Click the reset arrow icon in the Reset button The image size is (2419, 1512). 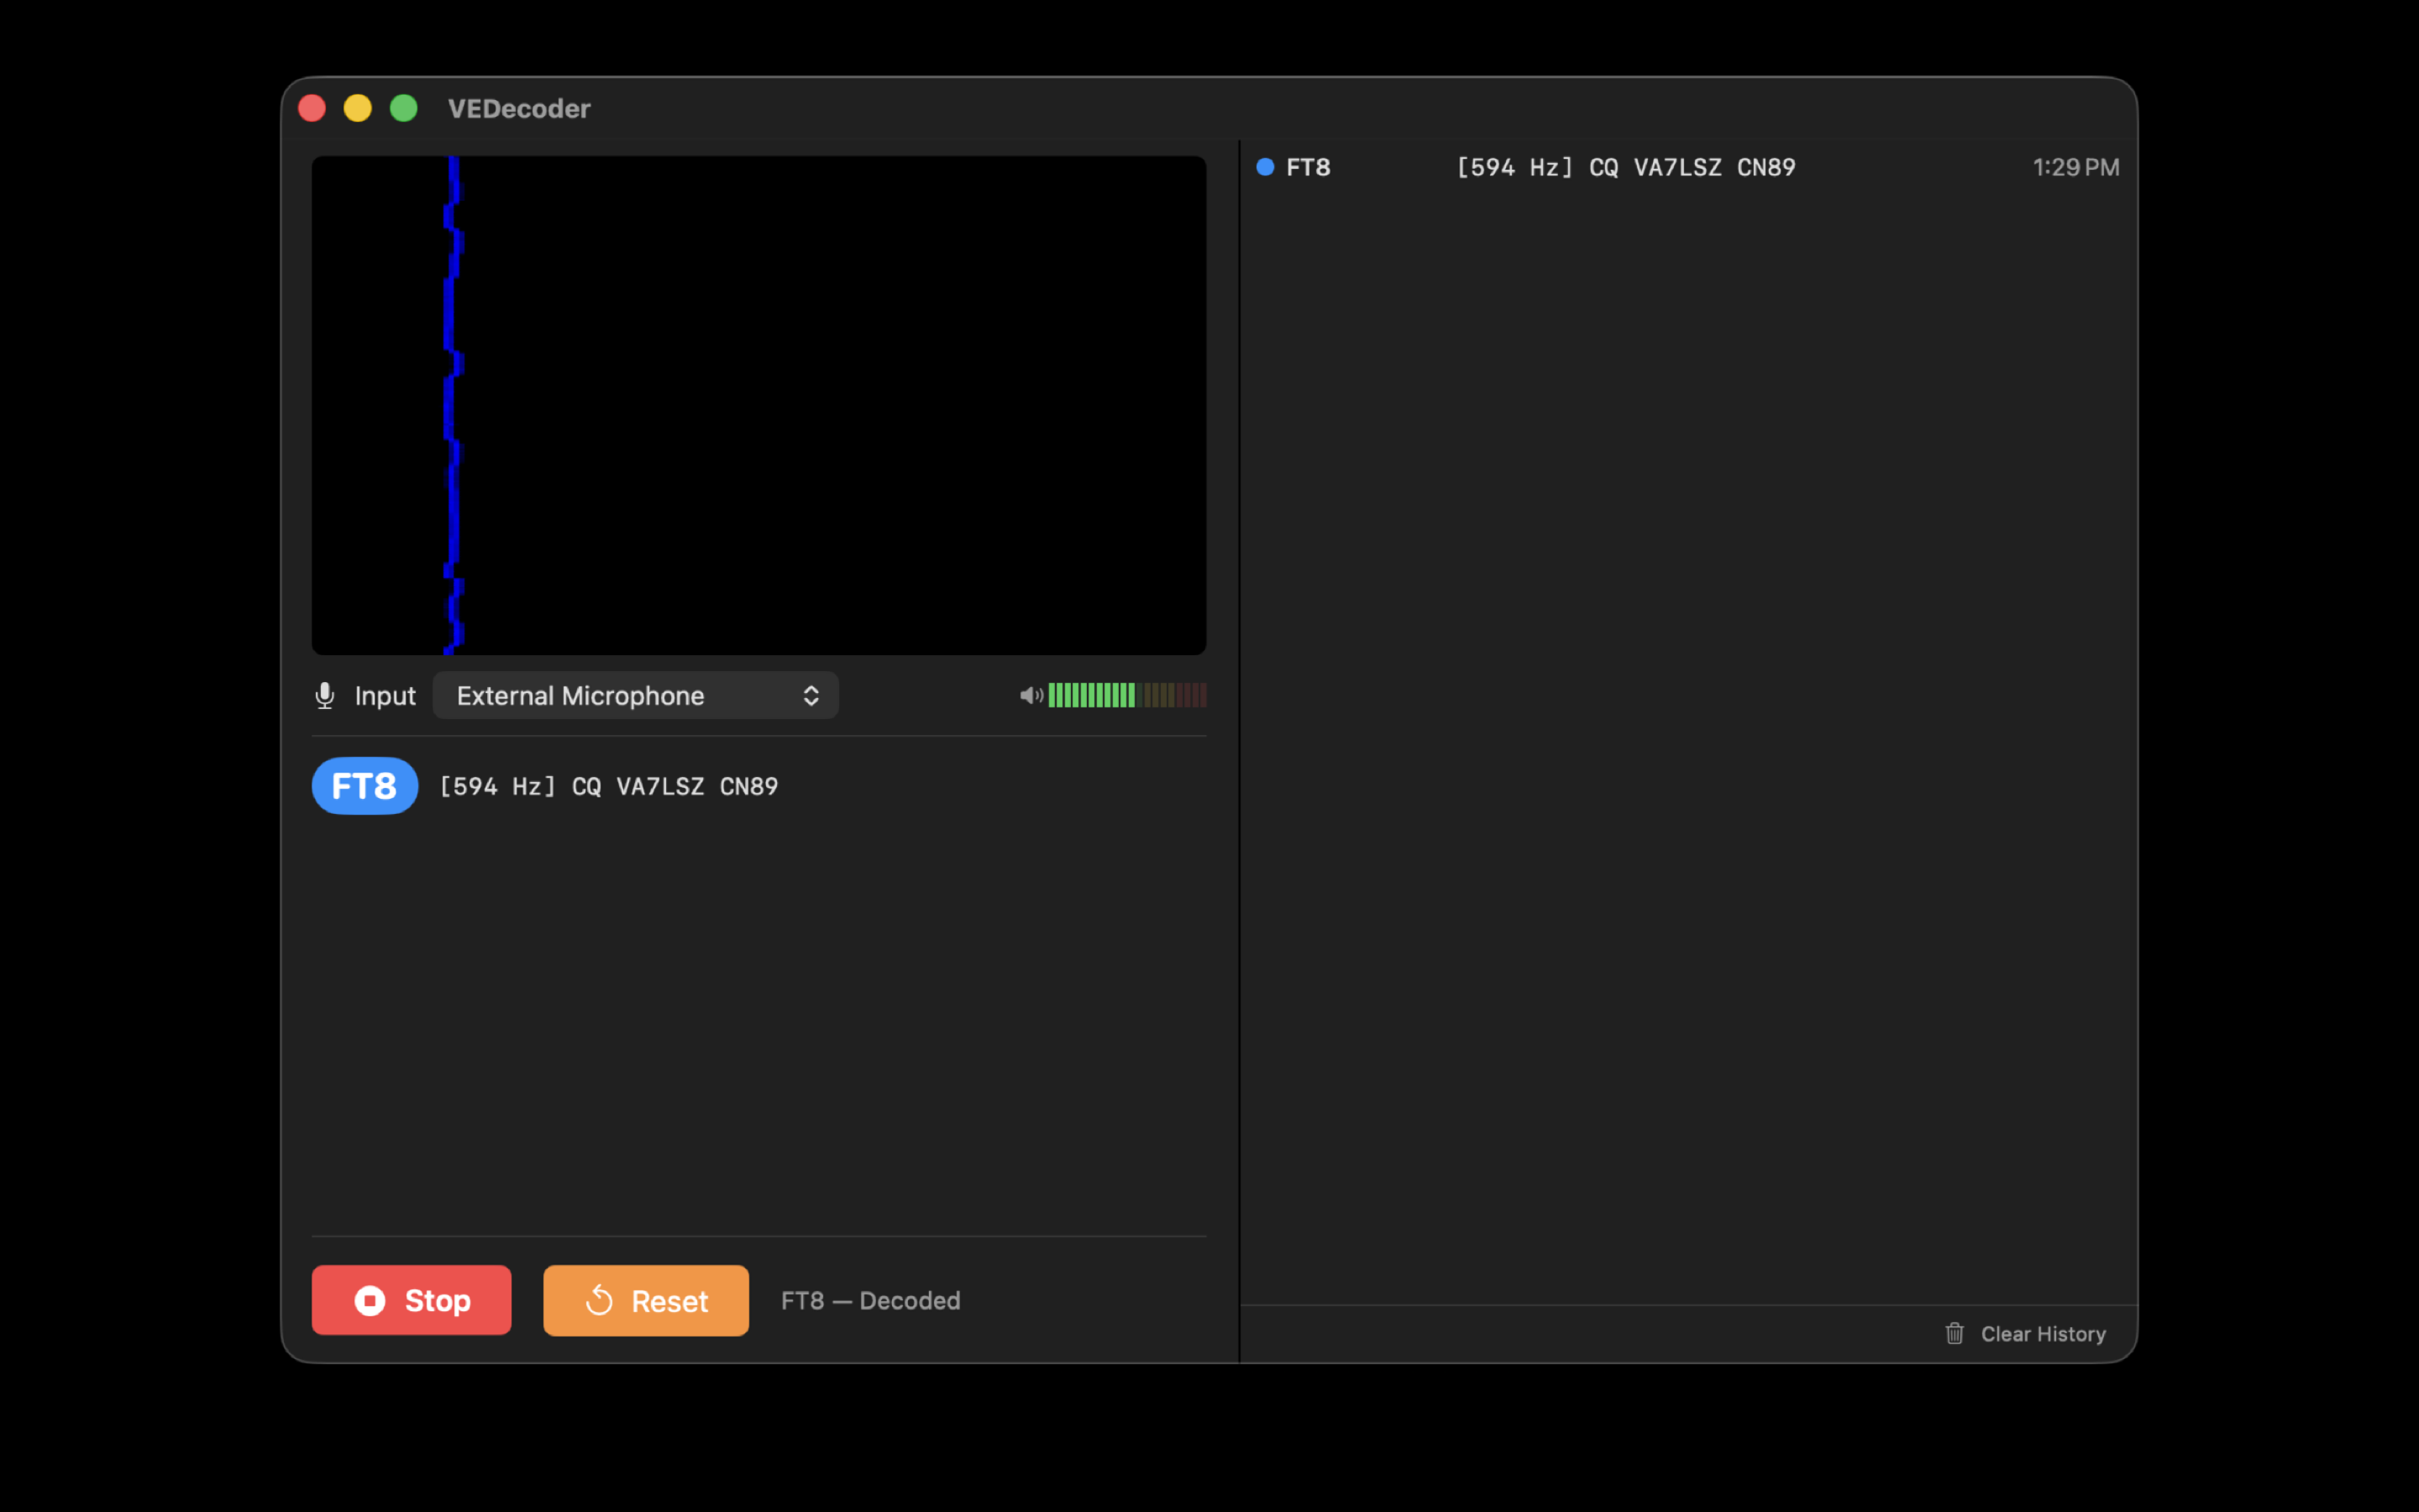coord(601,1300)
